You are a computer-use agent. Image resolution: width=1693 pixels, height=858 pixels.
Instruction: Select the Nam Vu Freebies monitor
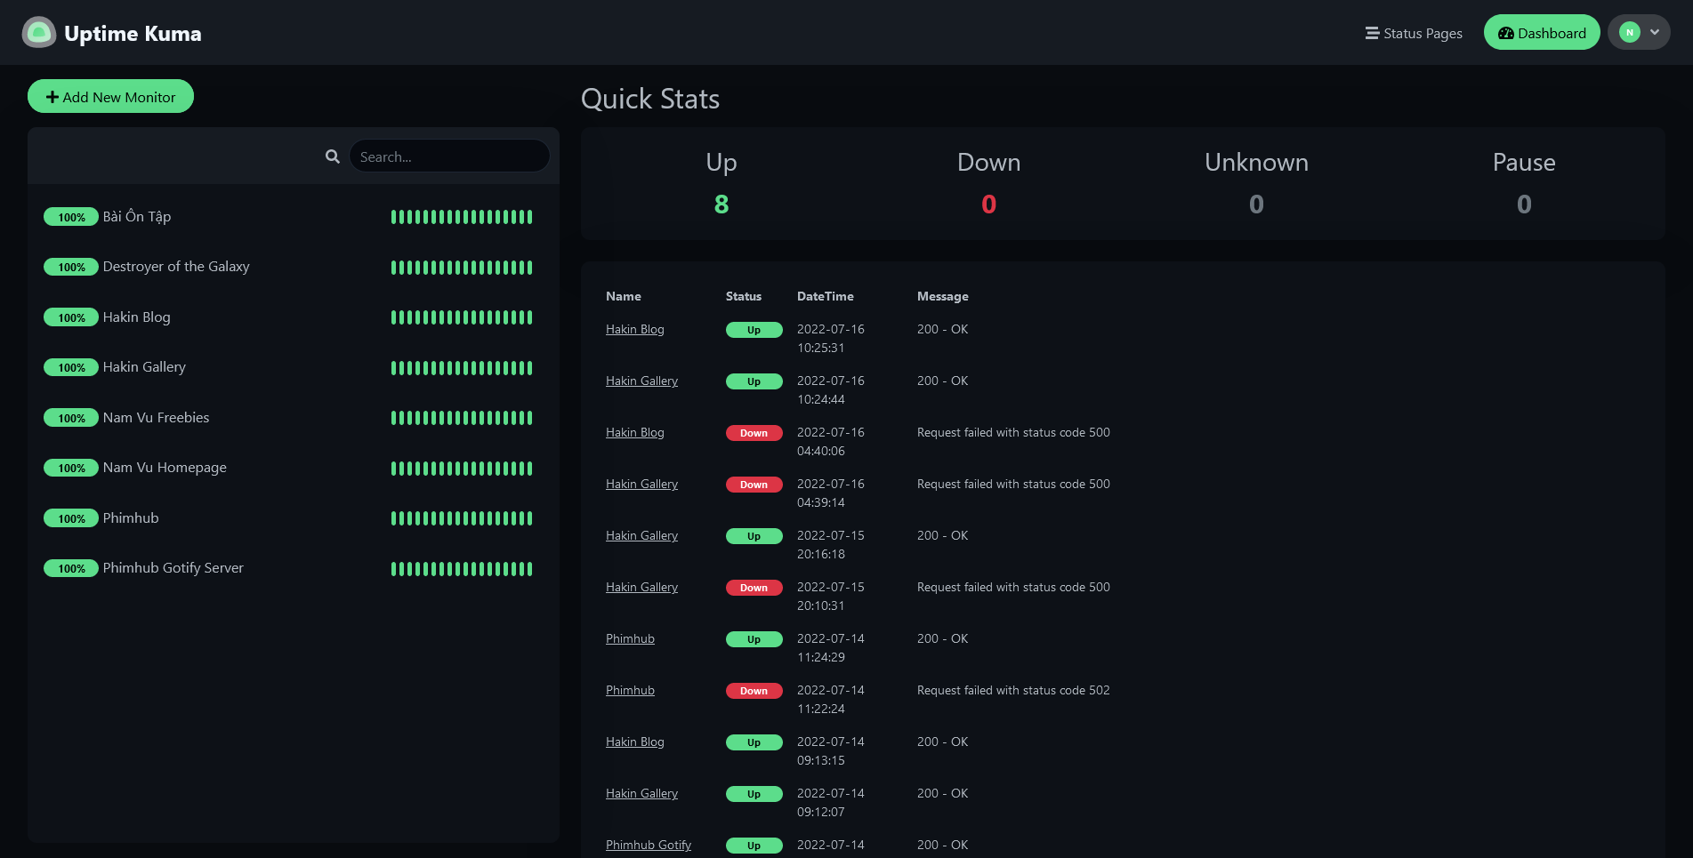294,418
